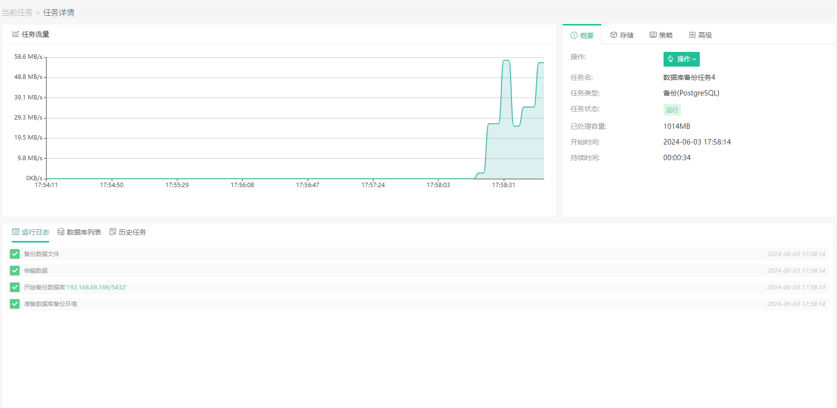Click green check of 开始备份数据库 log
This screenshot has height=408, width=837.
15,287
